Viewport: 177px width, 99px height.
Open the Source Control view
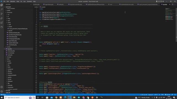[x=2, y=14]
